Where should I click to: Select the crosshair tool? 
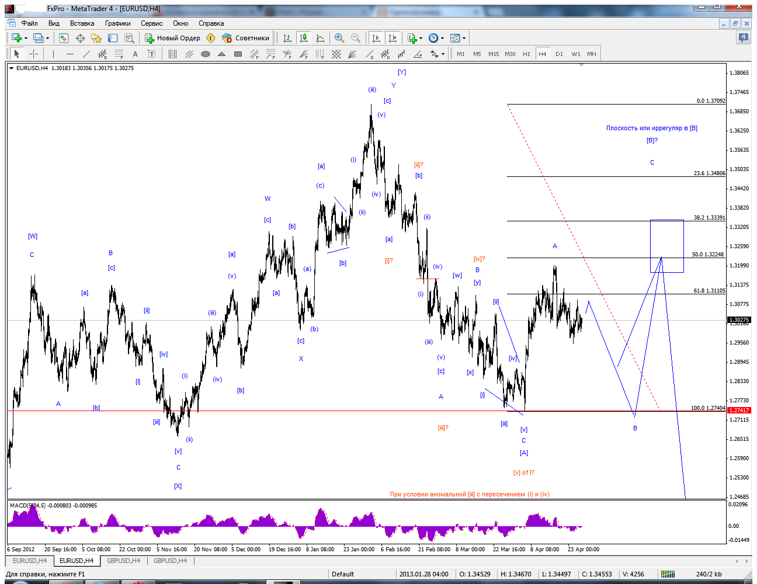(34, 54)
